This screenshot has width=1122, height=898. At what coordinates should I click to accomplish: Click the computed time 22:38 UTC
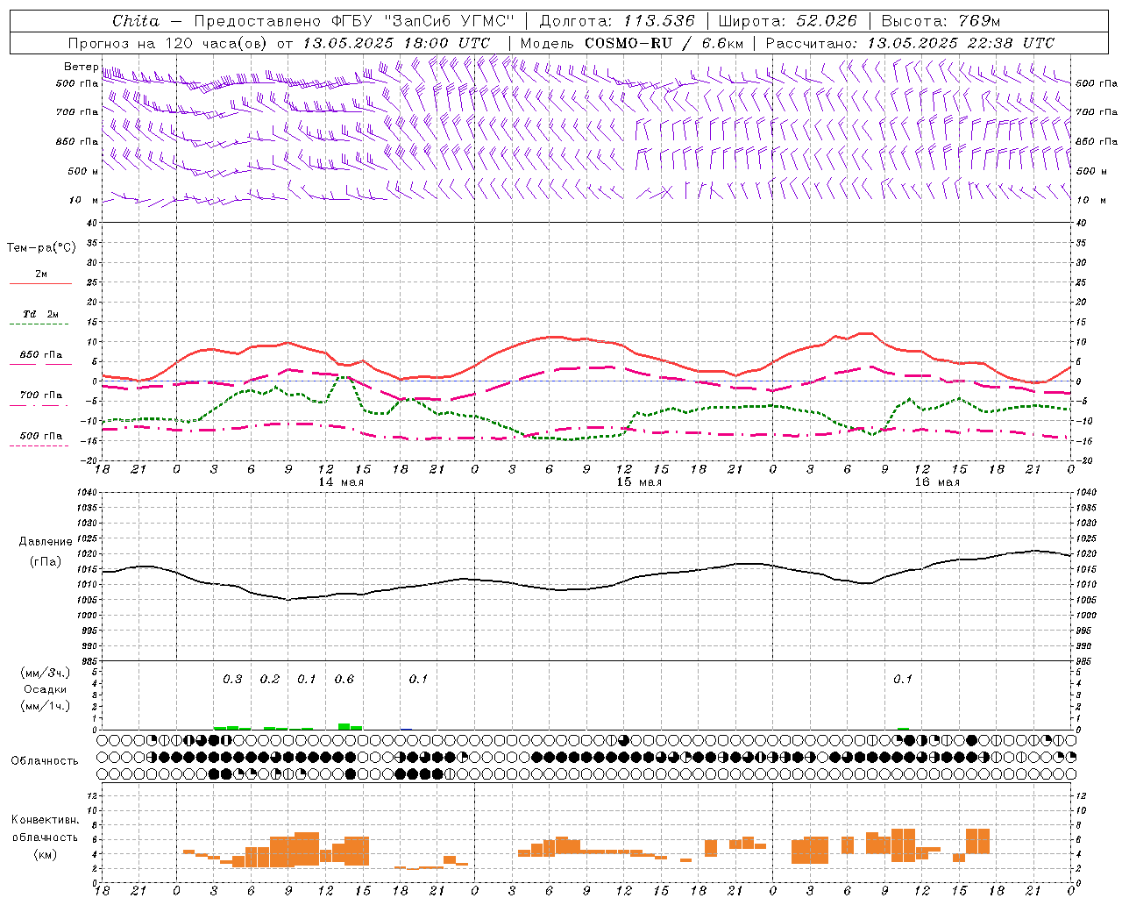click(1011, 43)
